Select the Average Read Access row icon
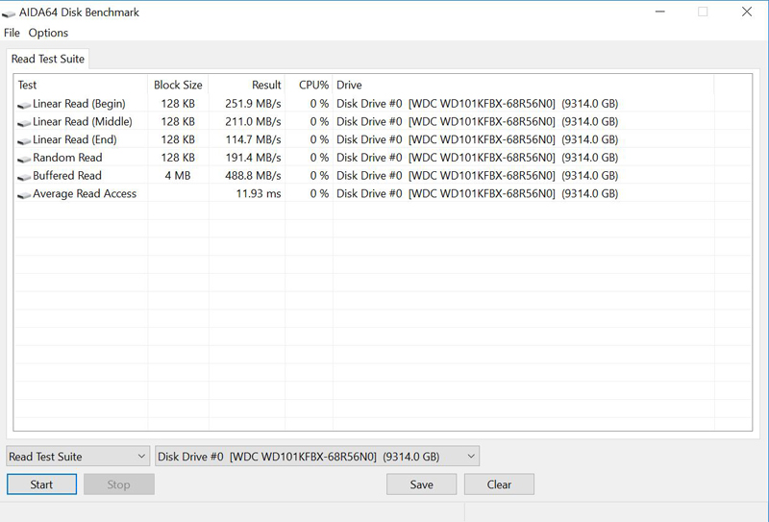Screen dimensions: 769x522 (x=24, y=195)
